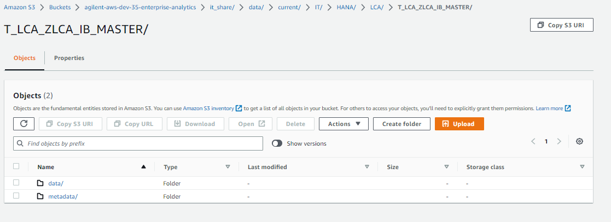Go to previous page arrow in pagination
This screenshot has height=222, width=611.
tap(533, 142)
